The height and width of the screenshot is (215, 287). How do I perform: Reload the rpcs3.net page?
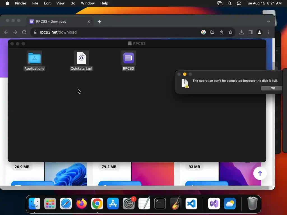(x=24, y=32)
